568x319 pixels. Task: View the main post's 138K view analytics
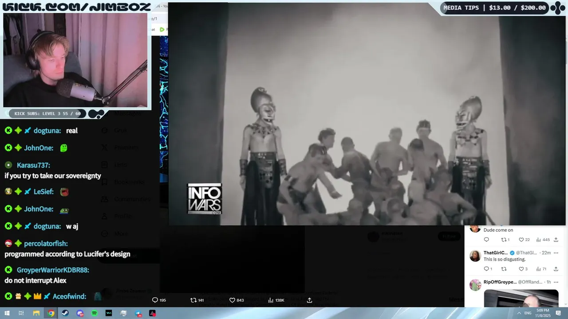tap(276, 300)
